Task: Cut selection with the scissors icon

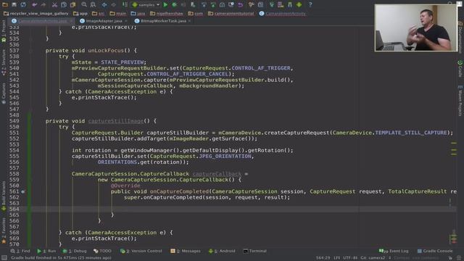Action: point(54,5)
